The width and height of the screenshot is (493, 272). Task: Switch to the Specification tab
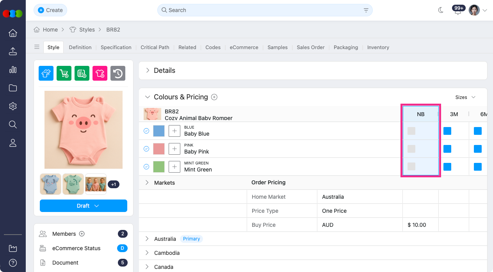click(x=116, y=47)
